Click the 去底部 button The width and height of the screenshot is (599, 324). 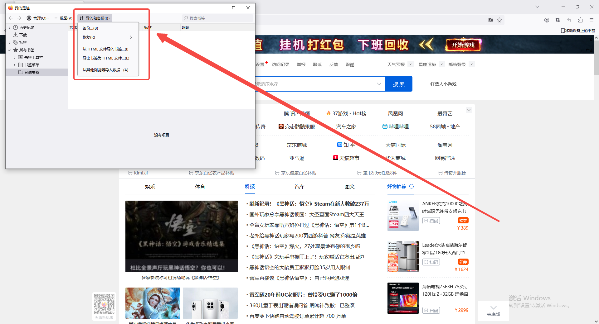click(x=494, y=311)
